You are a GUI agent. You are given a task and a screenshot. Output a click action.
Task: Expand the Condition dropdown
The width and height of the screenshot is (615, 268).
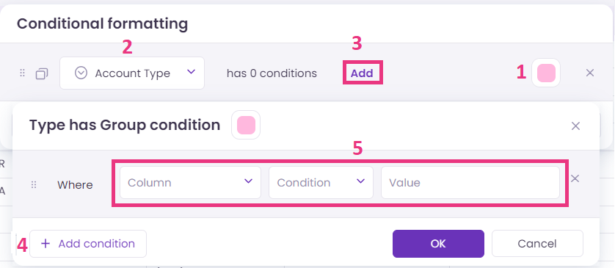click(321, 182)
